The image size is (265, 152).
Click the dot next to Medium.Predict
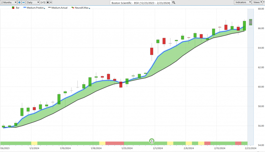coord(45,8)
